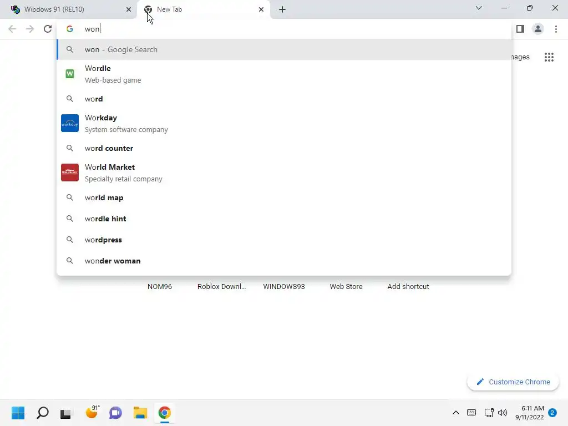568x426 pixels.
Task: Go back to the previous page
Action: pos(12,29)
